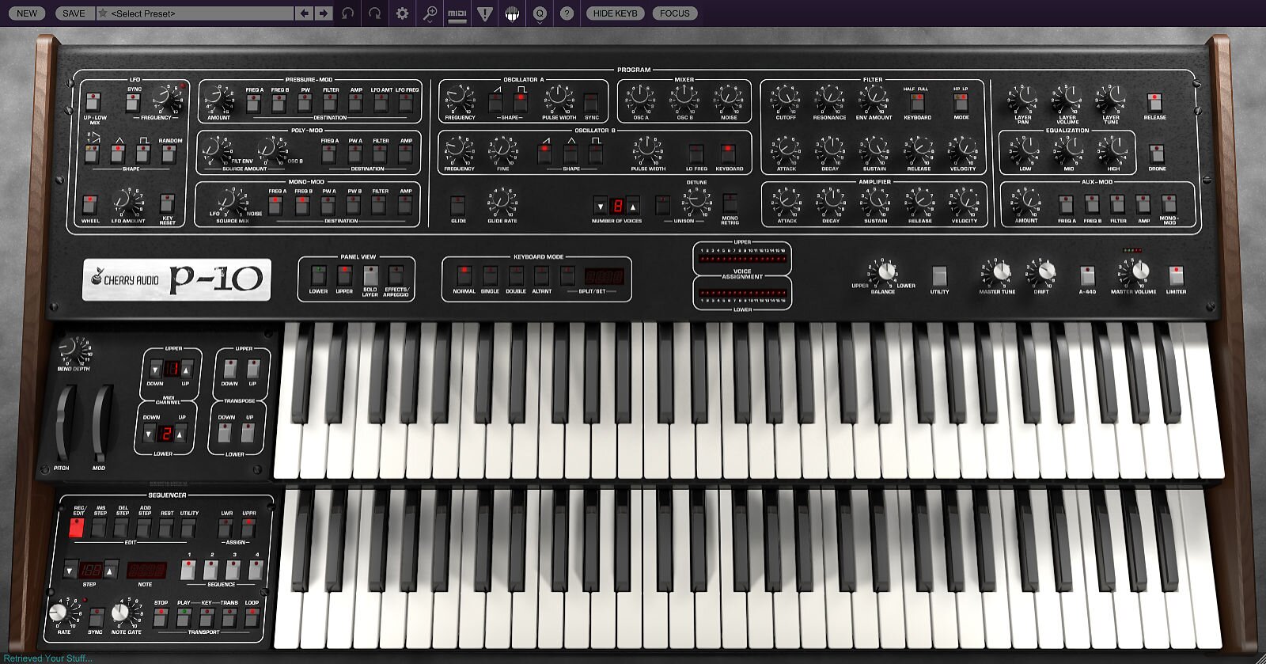Open help with the question mark icon
Image resolution: width=1266 pixels, height=664 pixels.
[567, 13]
